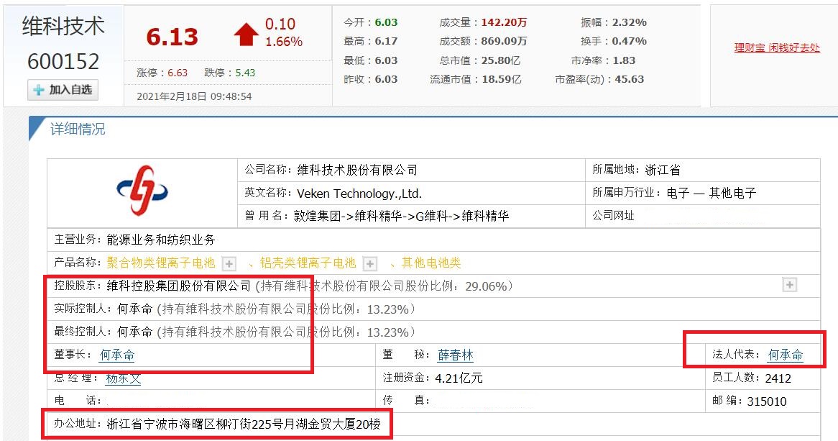838x441 pixels.
Task: Click the 1.66% change percentage
Action: click(x=284, y=42)
